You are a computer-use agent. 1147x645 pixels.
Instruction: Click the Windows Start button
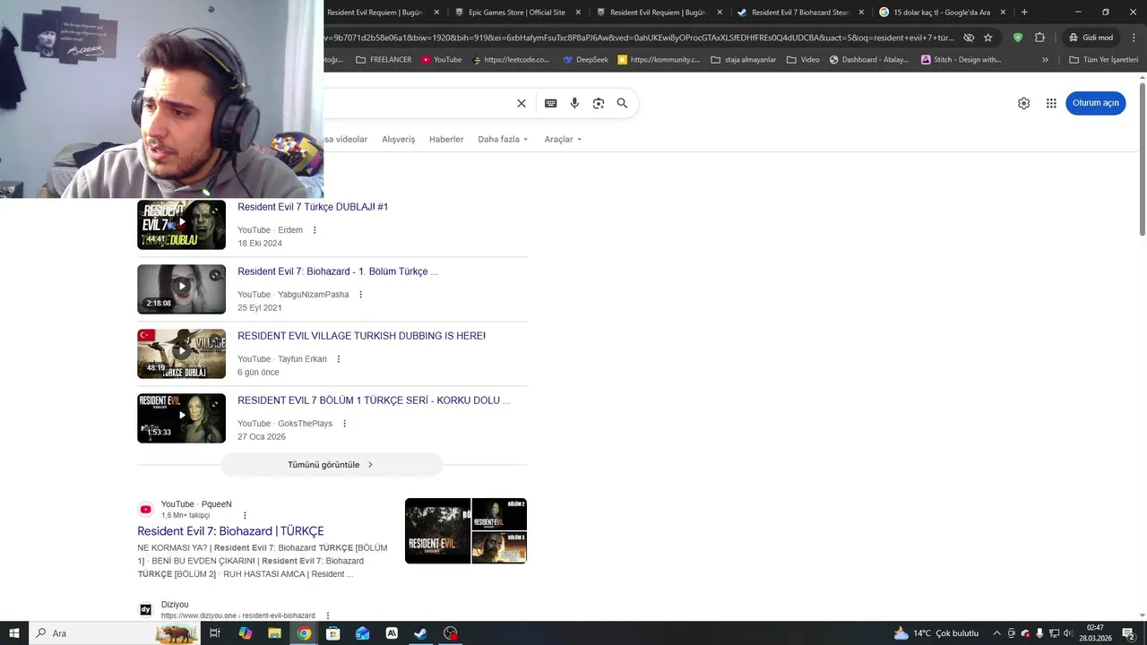[14, 633]
